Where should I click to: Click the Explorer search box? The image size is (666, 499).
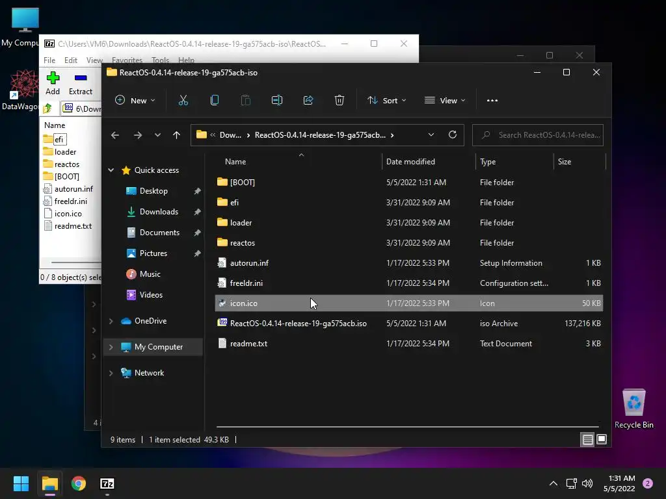pos(538,135)
